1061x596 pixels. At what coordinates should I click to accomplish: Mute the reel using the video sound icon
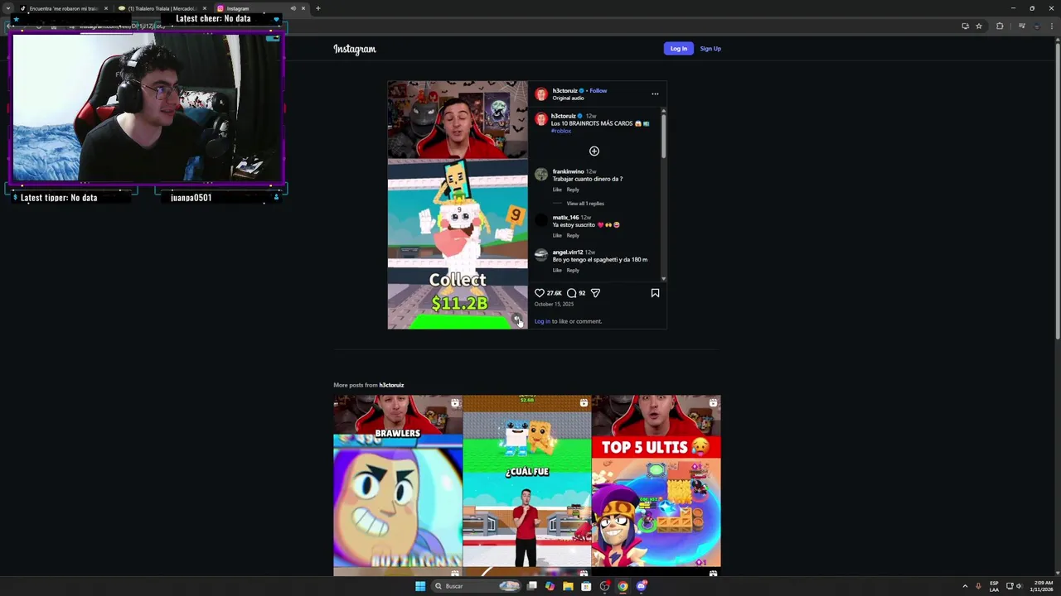[x=516, y=320]
